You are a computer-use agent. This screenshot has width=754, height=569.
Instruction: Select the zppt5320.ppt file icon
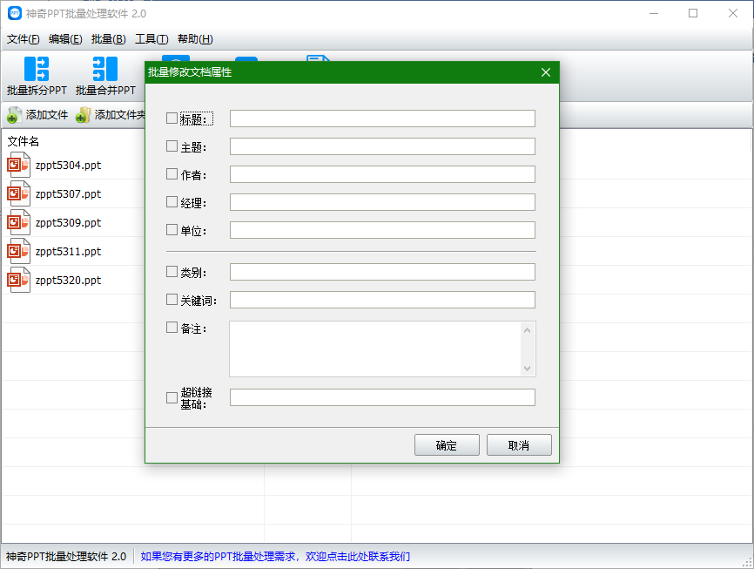tap(19, 281)
